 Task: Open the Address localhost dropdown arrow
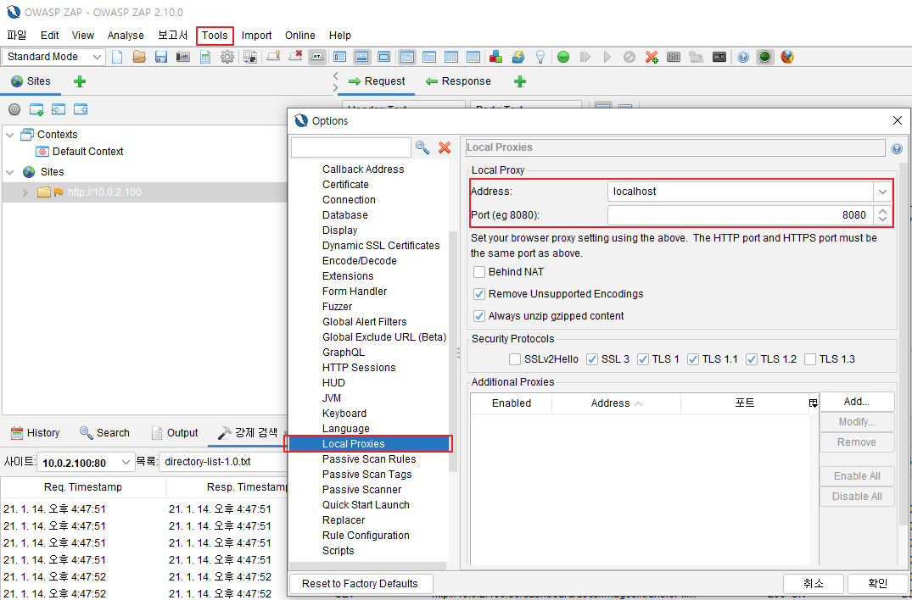pyautogui.click(x=882, y=192)
